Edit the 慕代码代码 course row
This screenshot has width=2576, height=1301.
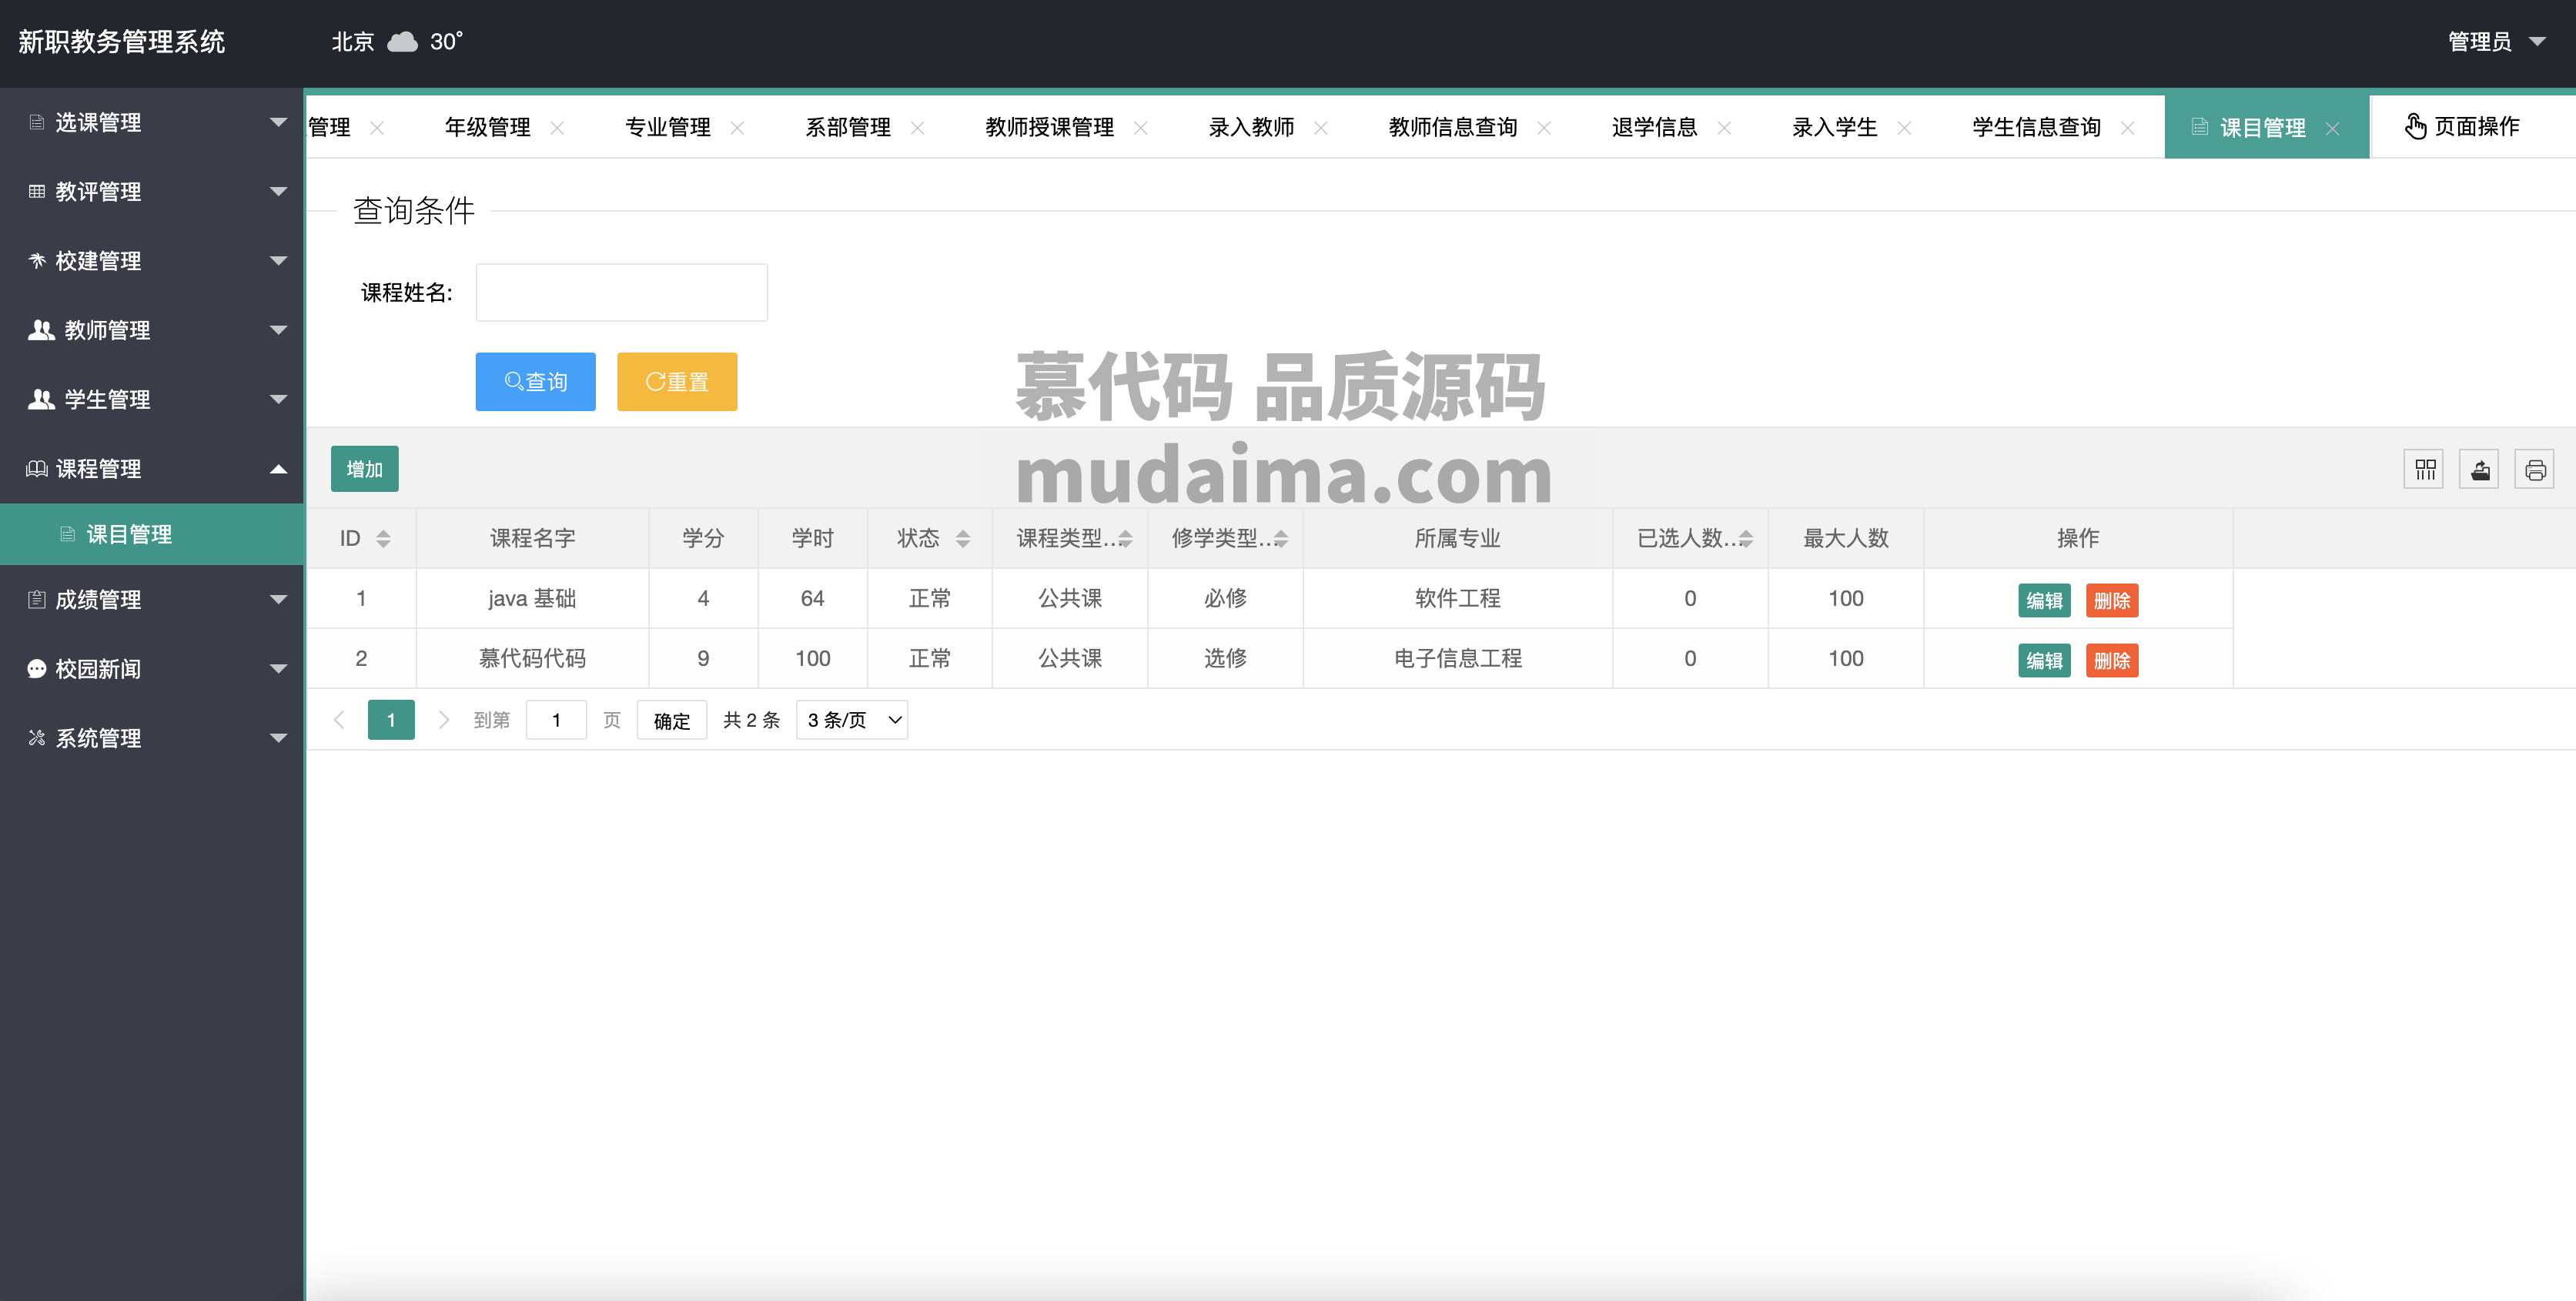click(2044, 661)
